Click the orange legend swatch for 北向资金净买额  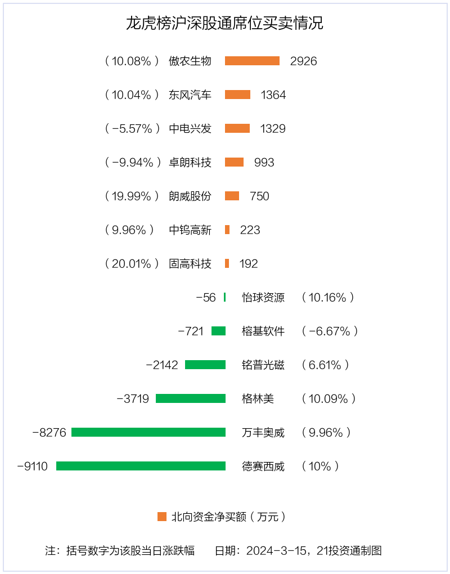pyautogui.click(x=161, y=517)
